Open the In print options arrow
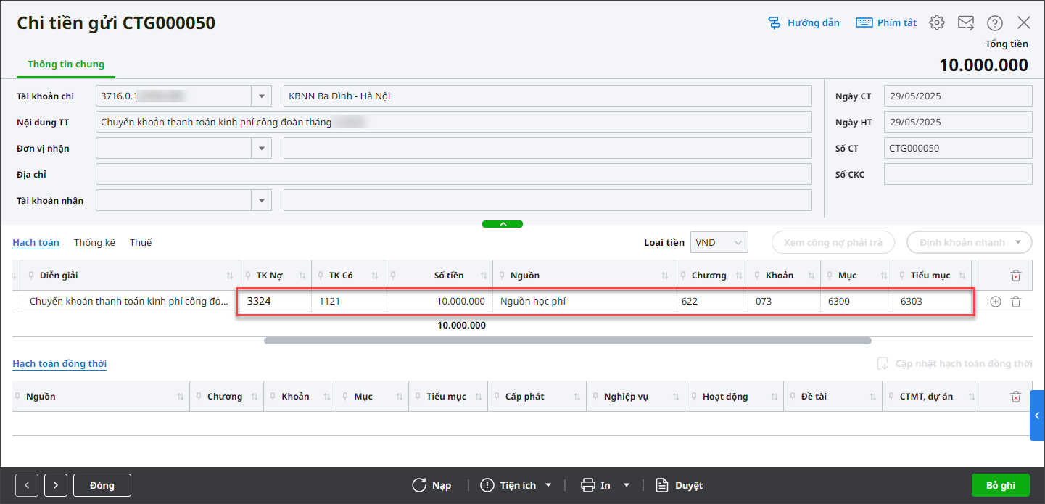The height and width of the screenshot is (504, 1045). (x=627, y=485)
